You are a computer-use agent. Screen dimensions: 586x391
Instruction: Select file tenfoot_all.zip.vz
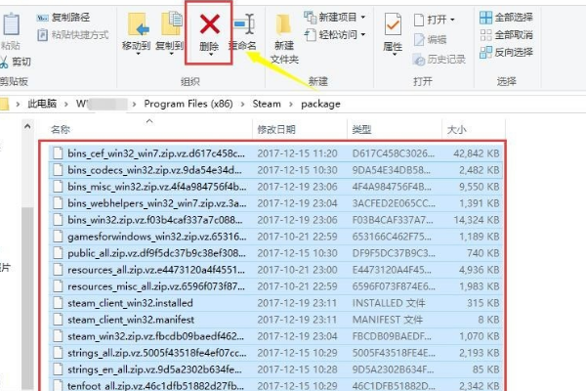(275, 385)
